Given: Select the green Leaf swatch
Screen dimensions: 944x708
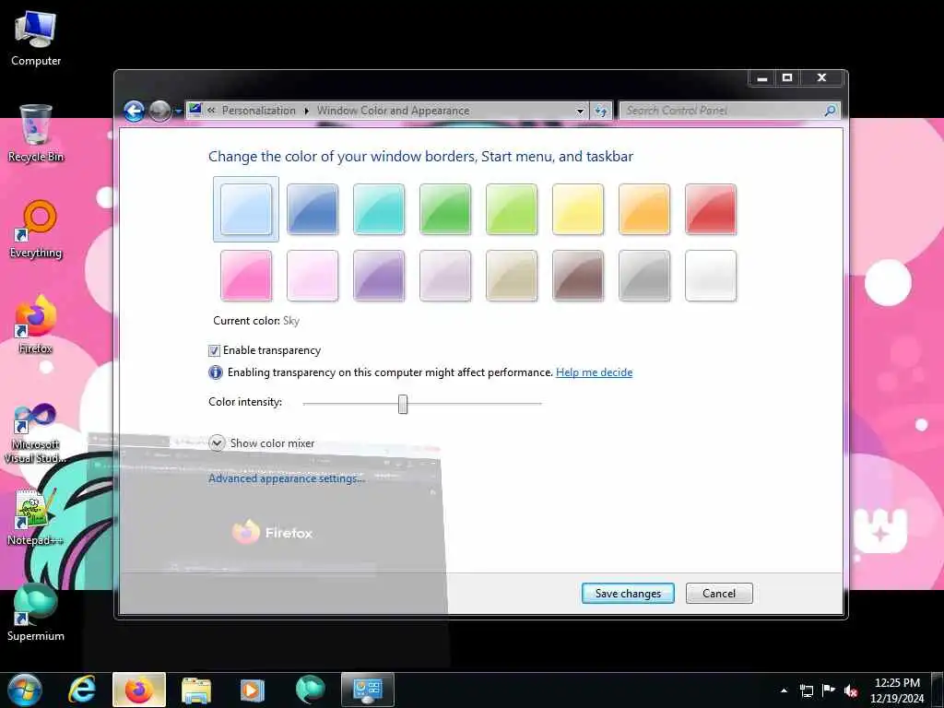Looking at the screenshot, I should tap(445, 209).
